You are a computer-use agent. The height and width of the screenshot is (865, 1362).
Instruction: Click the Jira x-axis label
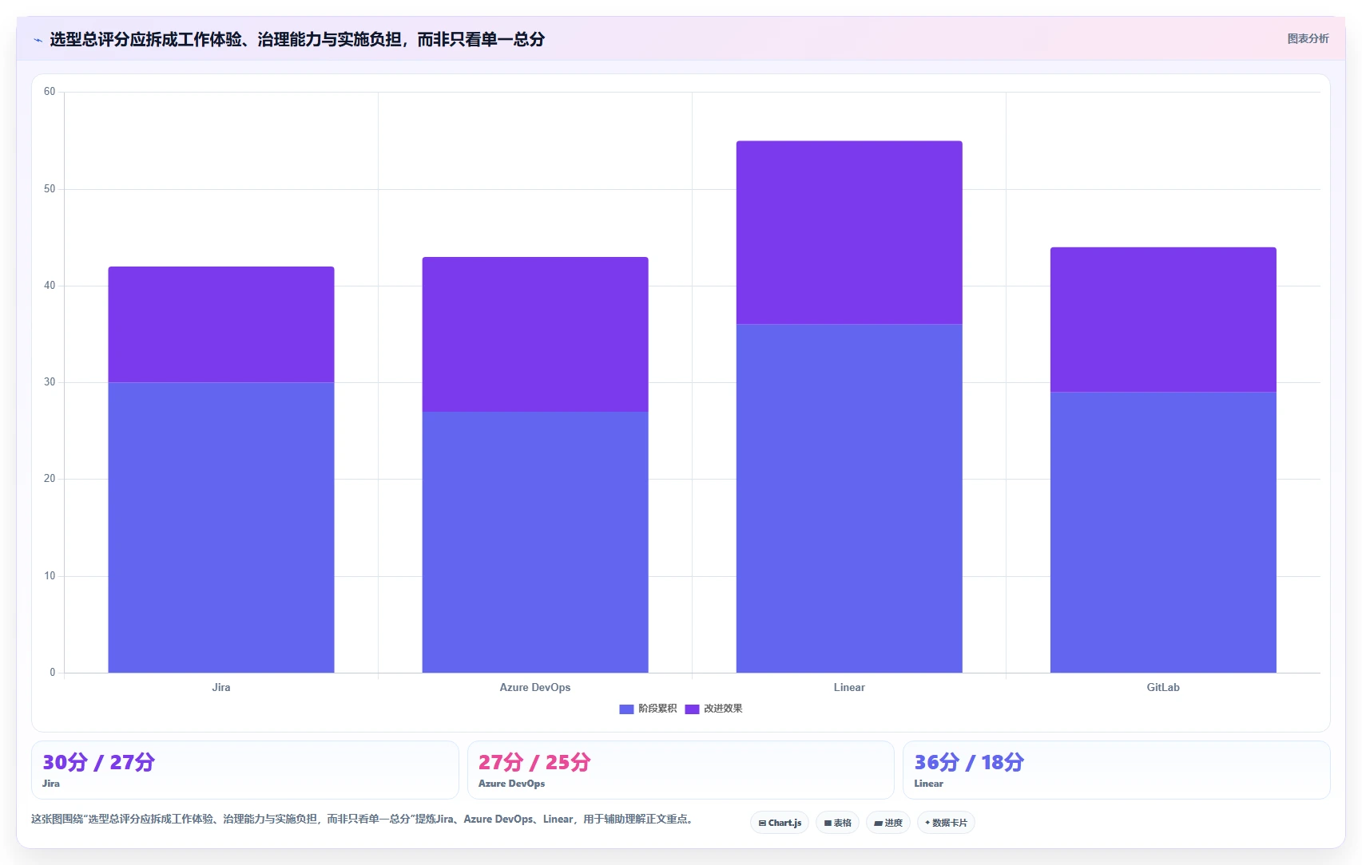pyautogui.click(x=221, y=687)
